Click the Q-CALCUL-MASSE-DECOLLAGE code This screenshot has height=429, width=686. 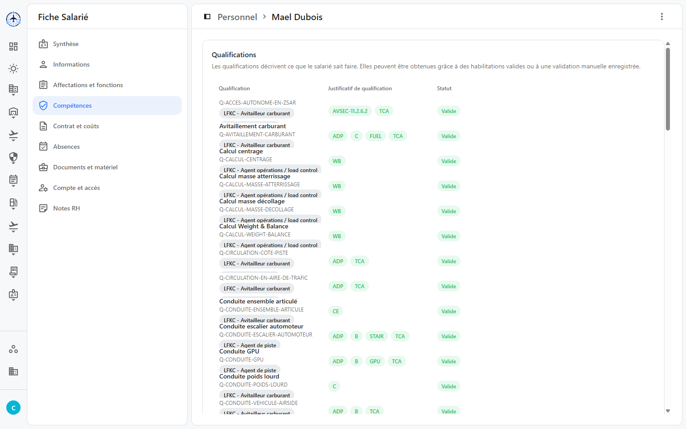tap(256, 210)
